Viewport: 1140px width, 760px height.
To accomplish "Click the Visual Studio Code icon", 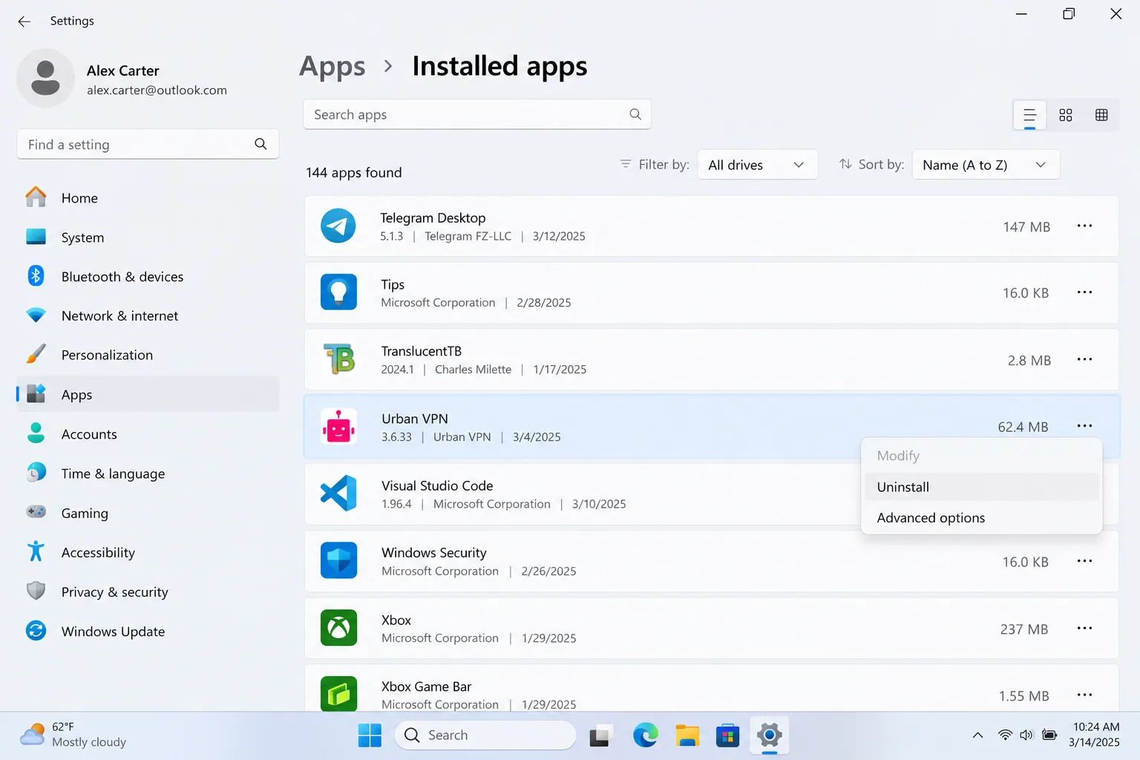I will [x=338, y=494].
